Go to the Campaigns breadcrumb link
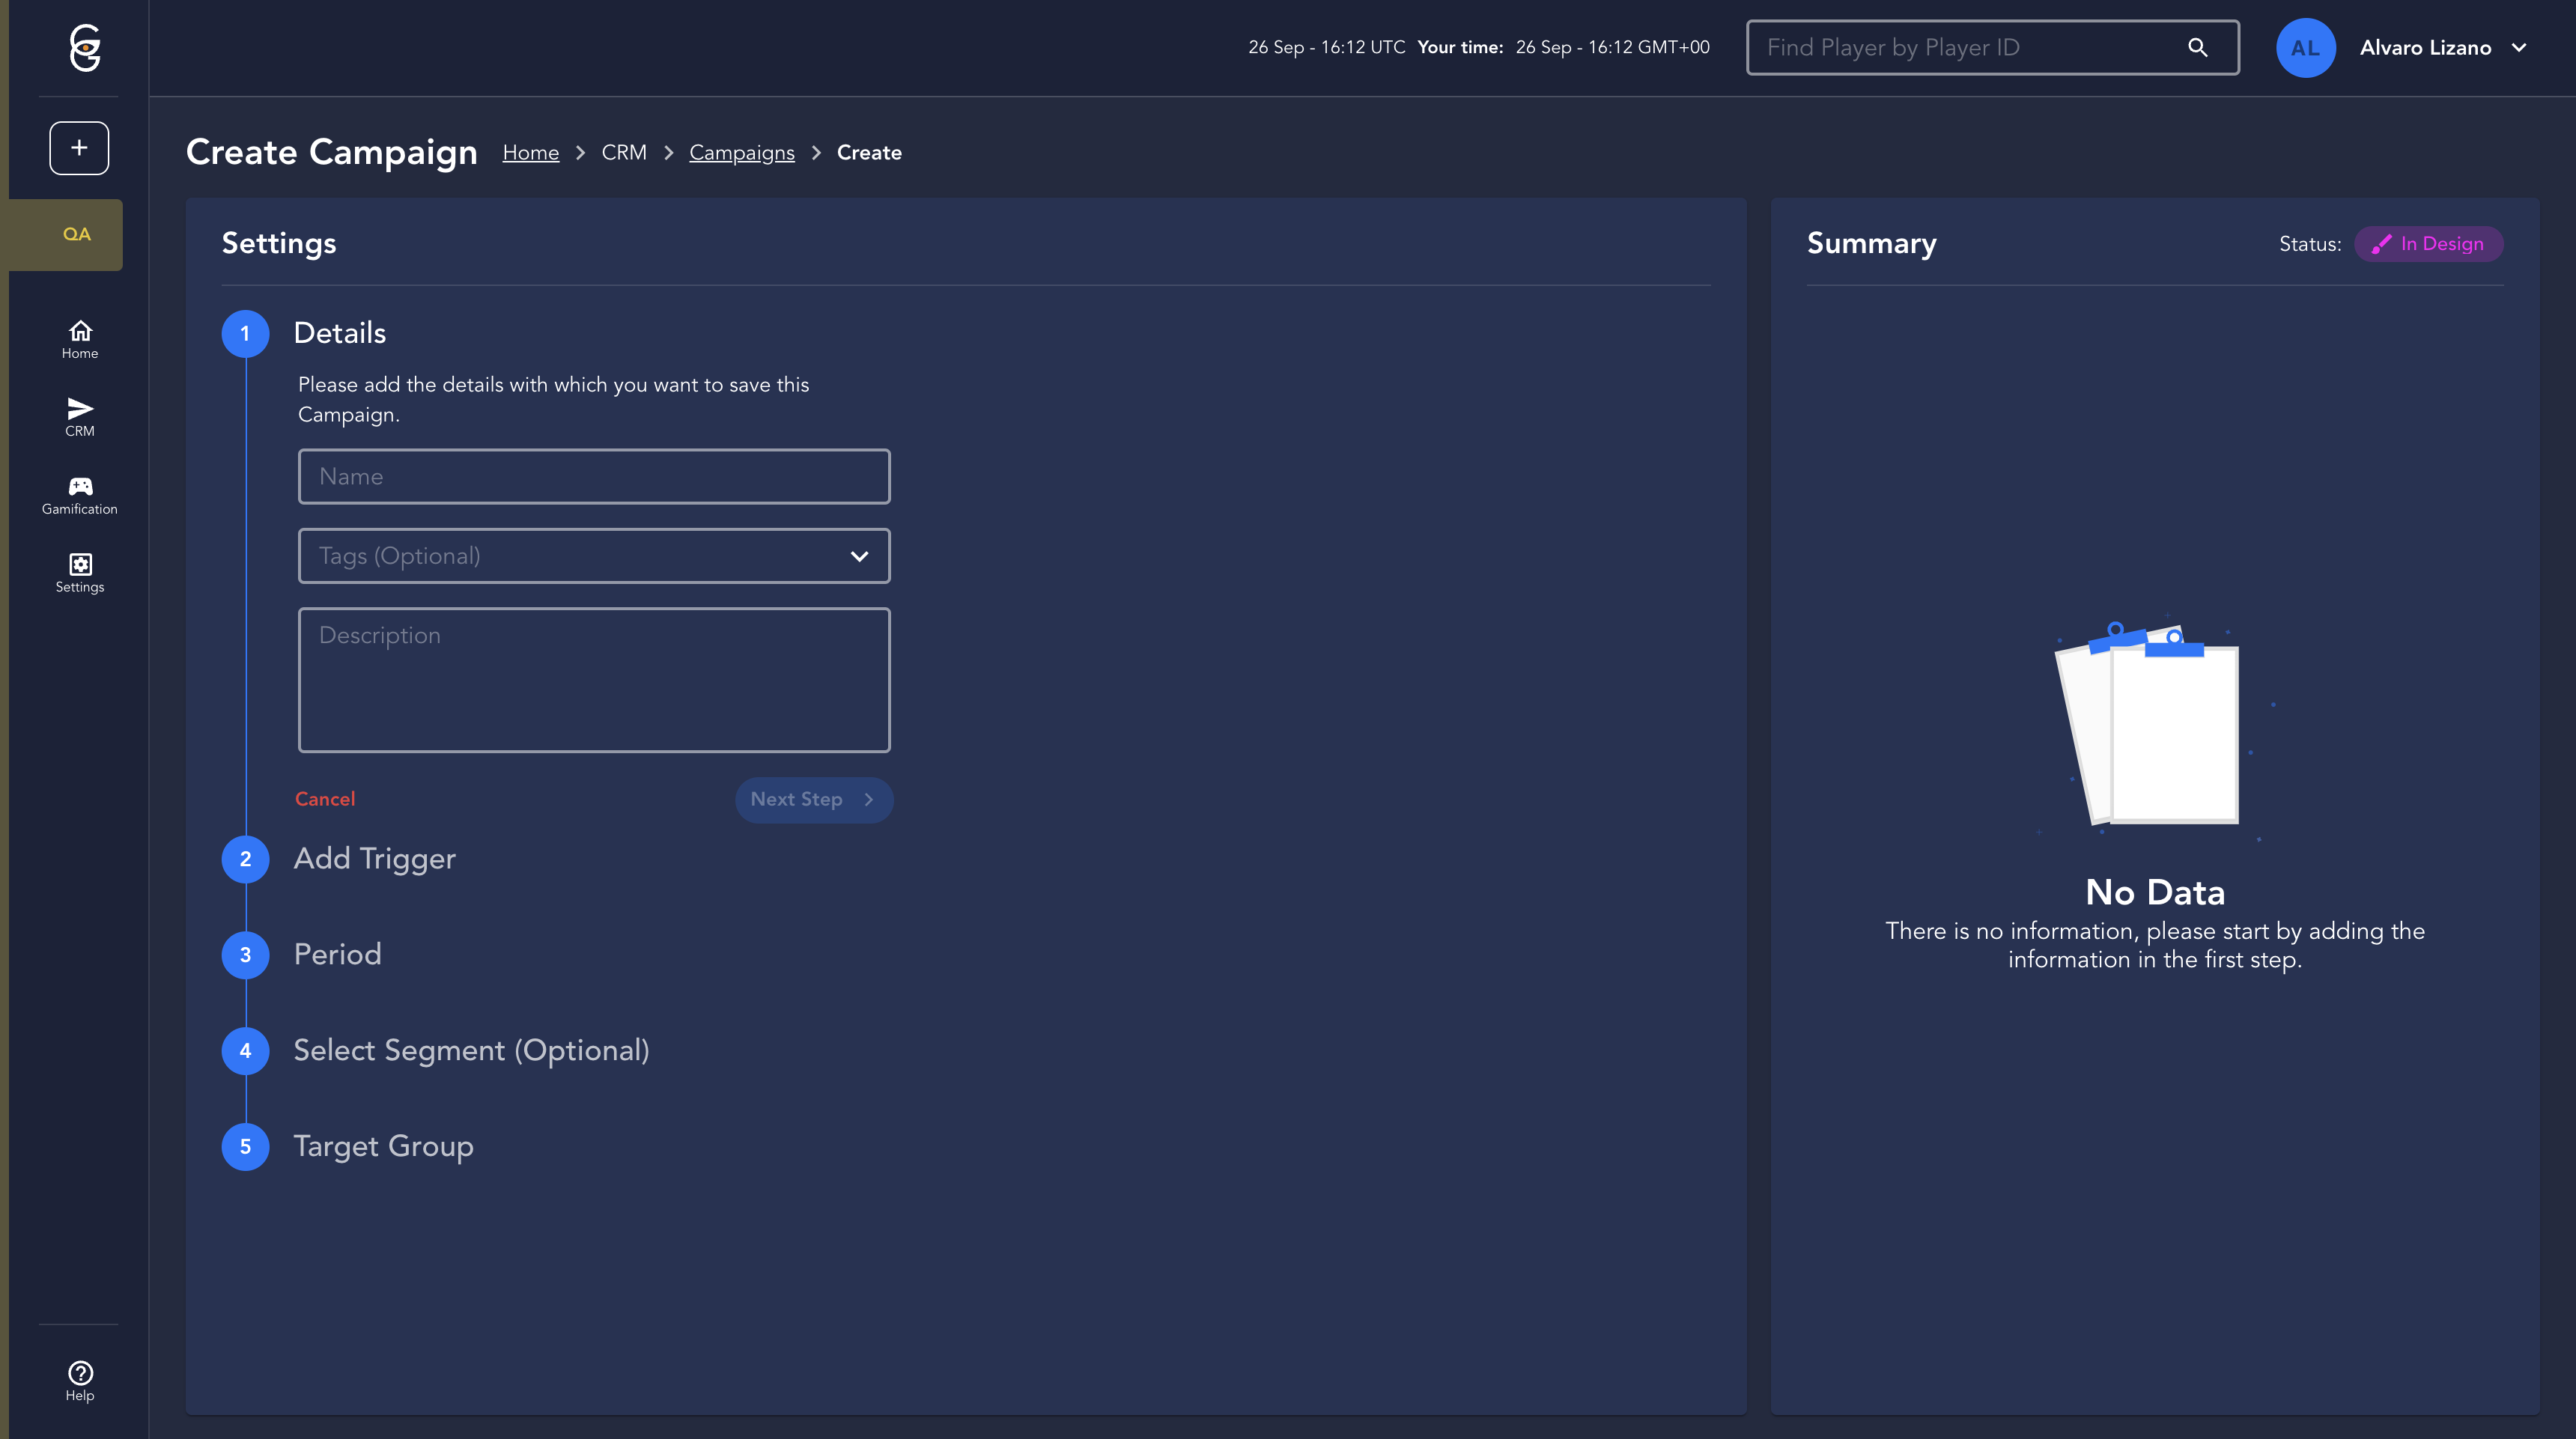Viewport: 2576px width, 1439px height. pyautogui.click(x=741, y=153)
